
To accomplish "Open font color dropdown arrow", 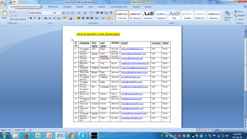I will point(74,18).
